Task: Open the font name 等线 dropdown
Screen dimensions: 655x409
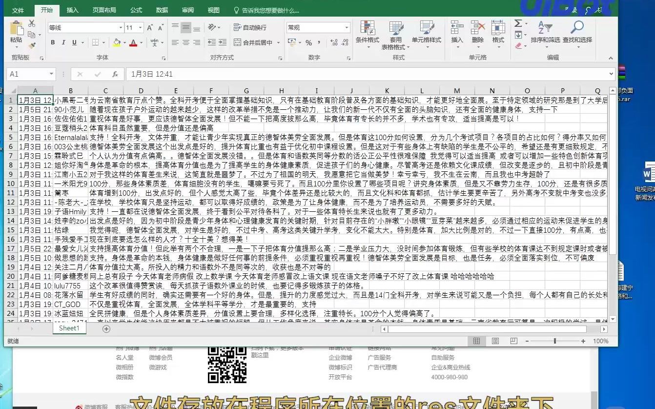Action: click(120, 28)
